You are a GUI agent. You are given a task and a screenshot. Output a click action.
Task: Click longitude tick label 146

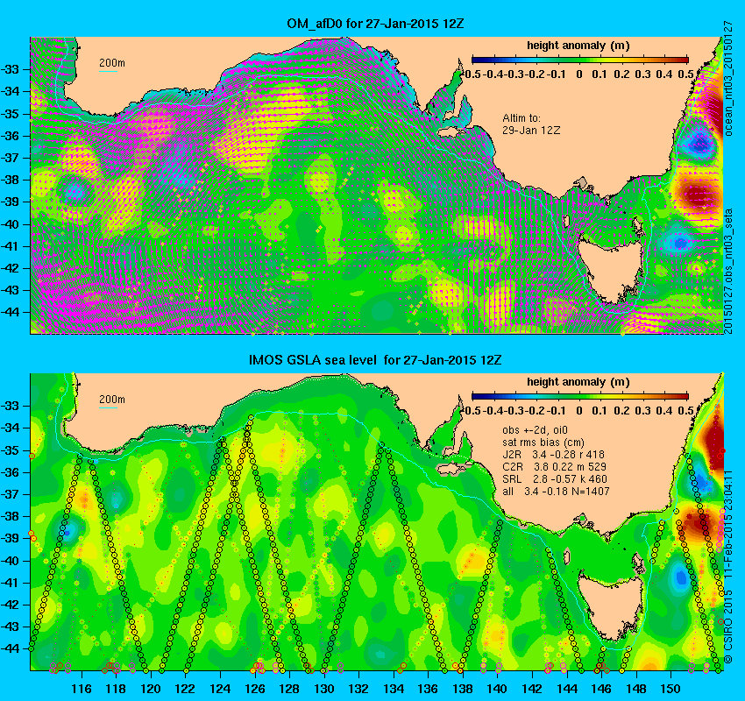601,689
